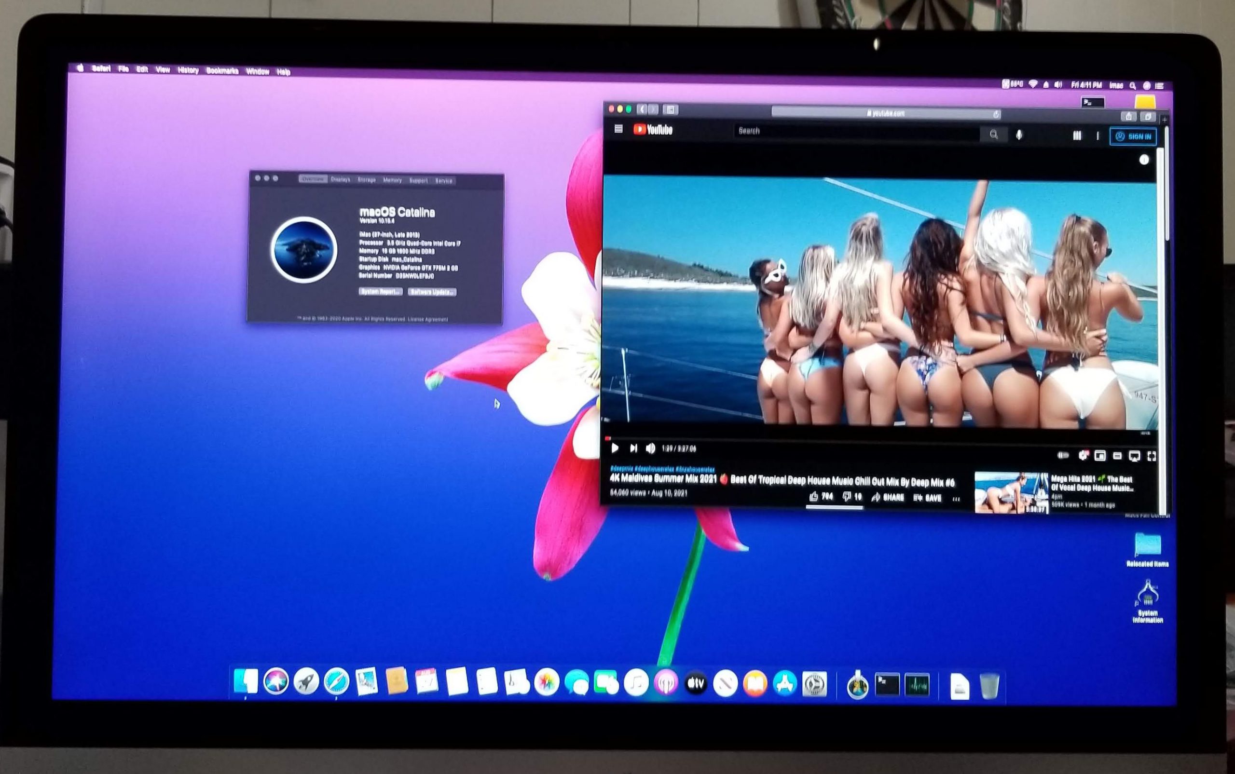Open the YouTube apps grid icon

click(1077, 136)
